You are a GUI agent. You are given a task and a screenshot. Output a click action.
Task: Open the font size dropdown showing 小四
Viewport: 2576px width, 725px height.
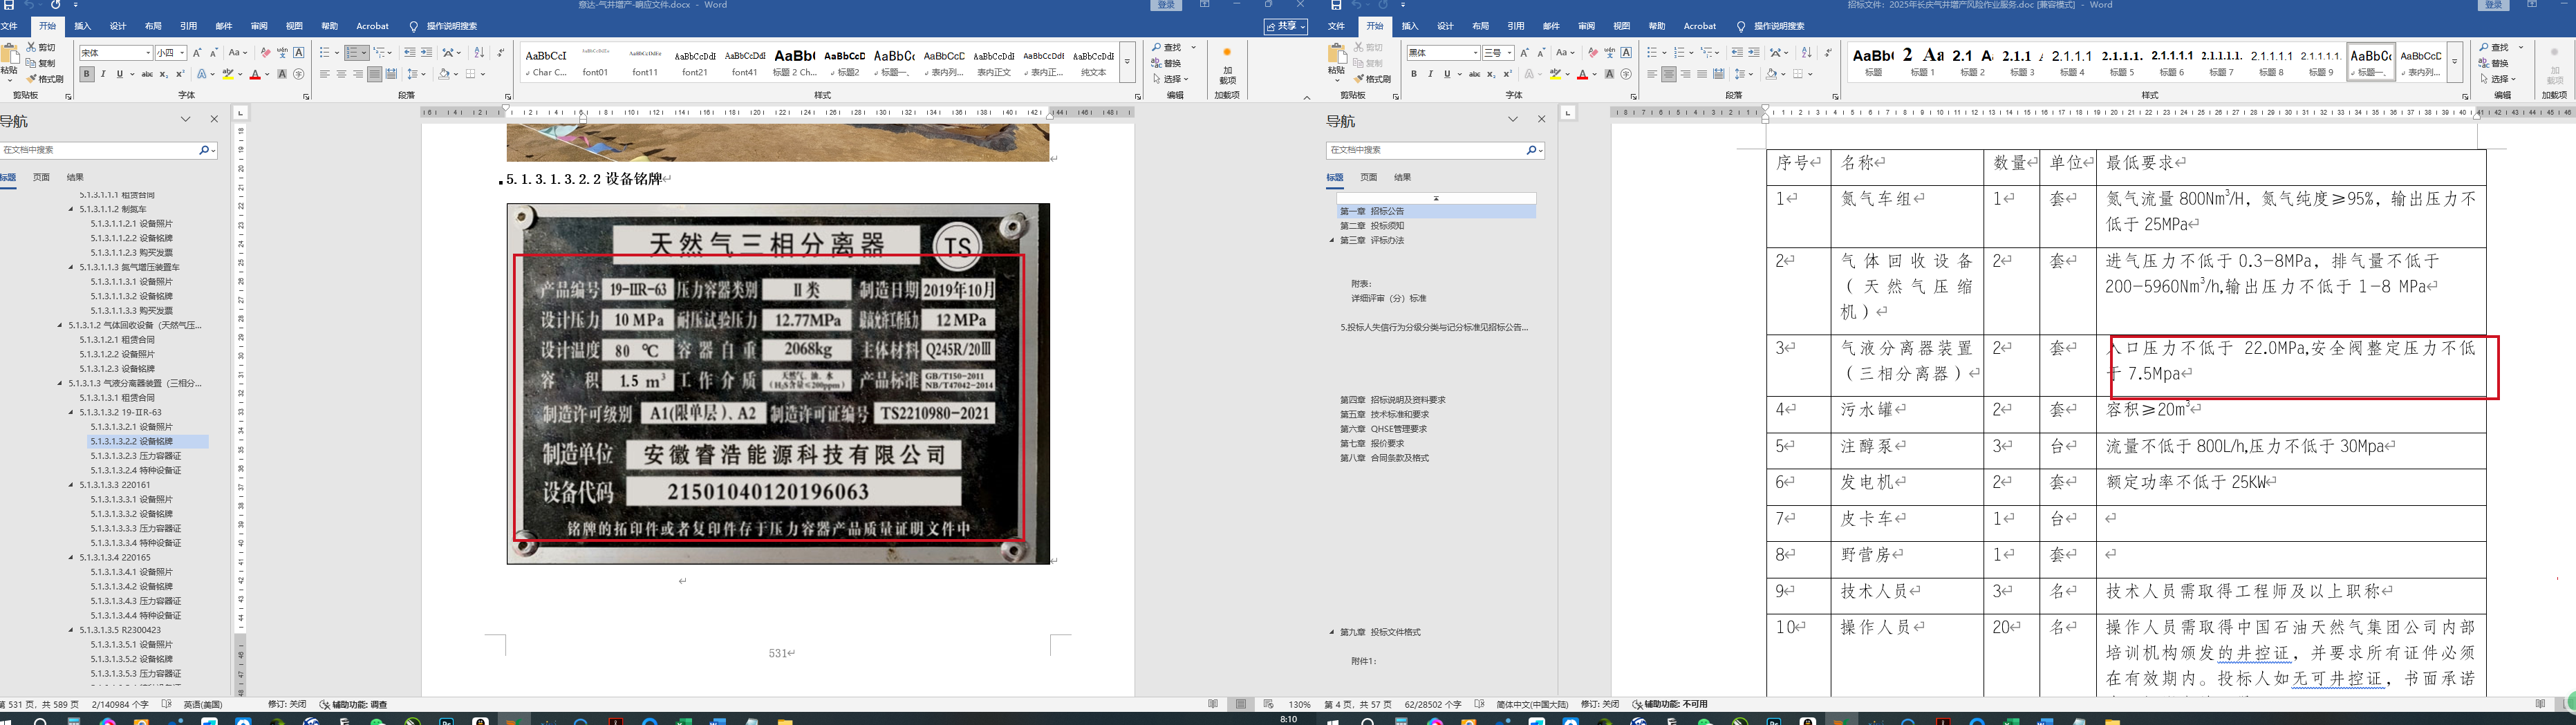[182, 53]
